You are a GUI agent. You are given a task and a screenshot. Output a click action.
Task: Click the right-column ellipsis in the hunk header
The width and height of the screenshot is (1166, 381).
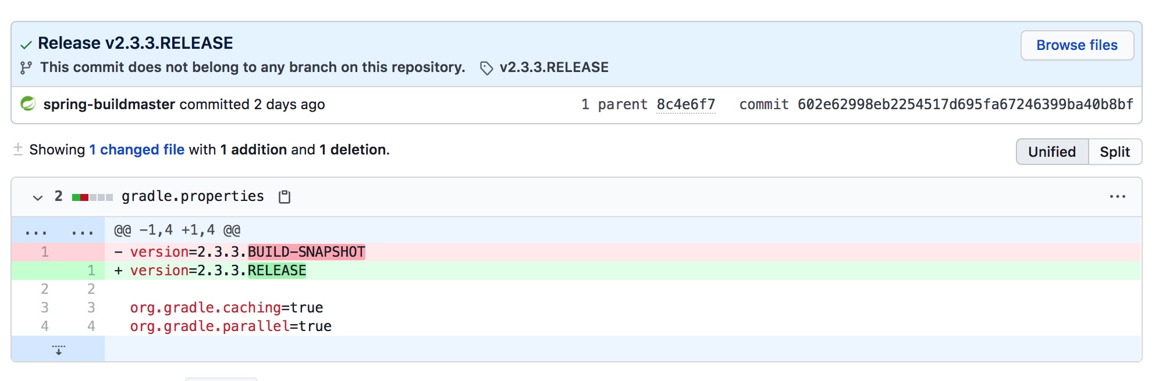[82, 231]
